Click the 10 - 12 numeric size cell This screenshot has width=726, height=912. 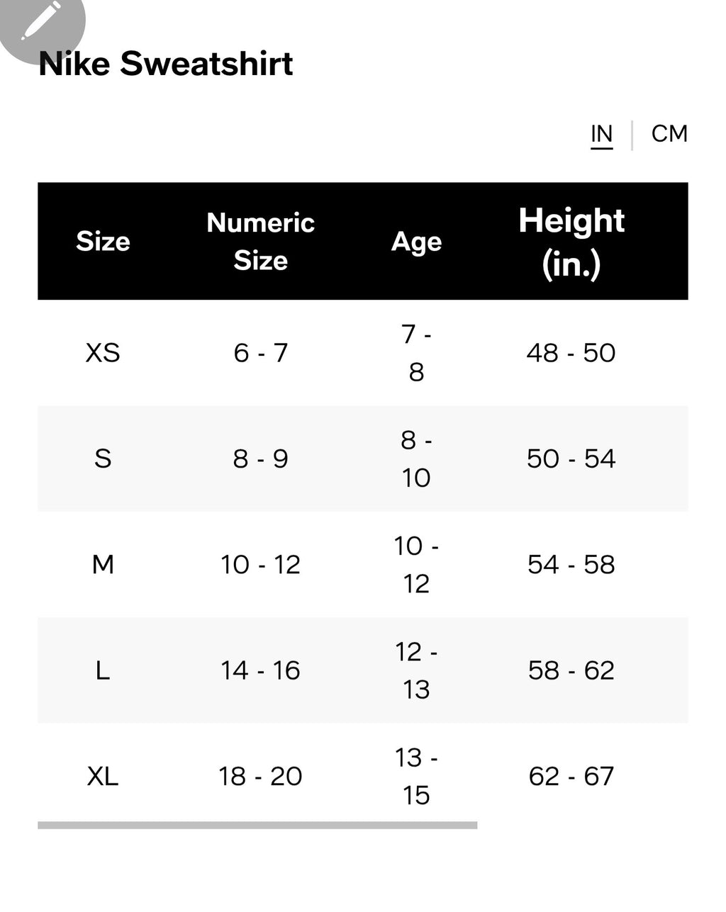[260, 565]
